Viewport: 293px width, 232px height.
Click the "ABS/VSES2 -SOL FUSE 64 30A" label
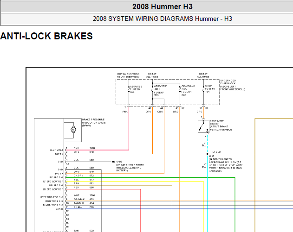click(188, 90)
